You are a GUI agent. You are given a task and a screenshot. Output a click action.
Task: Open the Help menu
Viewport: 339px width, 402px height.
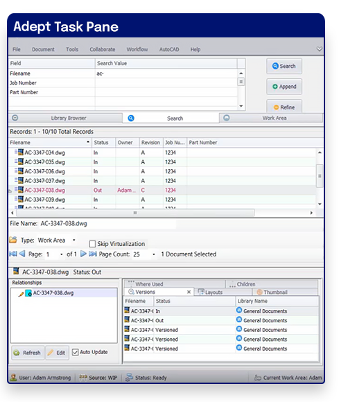[195, 49]
